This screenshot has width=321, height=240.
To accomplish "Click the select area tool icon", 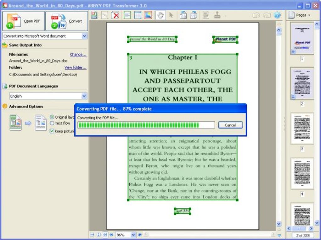I will 104,15.
